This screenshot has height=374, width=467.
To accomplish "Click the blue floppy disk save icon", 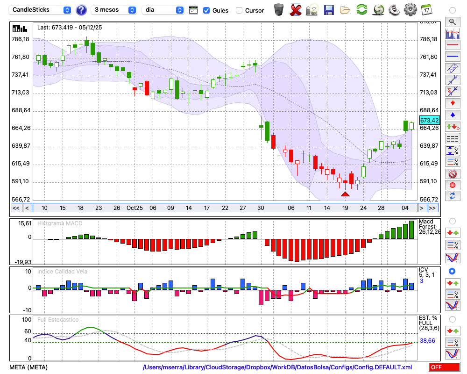I will 329,9.
